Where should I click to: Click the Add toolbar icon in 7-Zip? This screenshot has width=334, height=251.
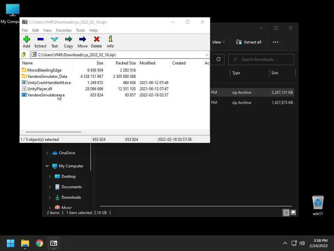[x=26, y=42]
